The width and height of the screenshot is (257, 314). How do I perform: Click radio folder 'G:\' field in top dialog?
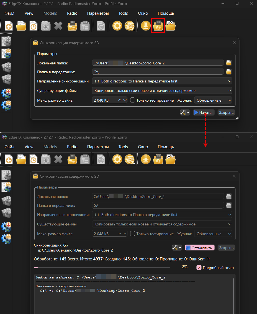coord(158,72)
